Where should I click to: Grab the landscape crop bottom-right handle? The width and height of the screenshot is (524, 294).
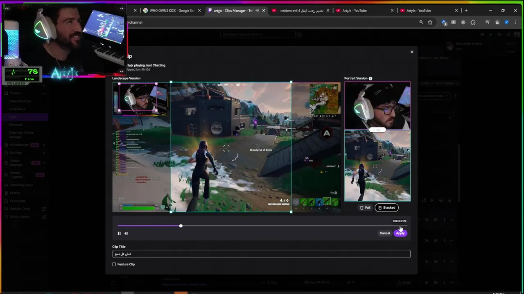291,212
